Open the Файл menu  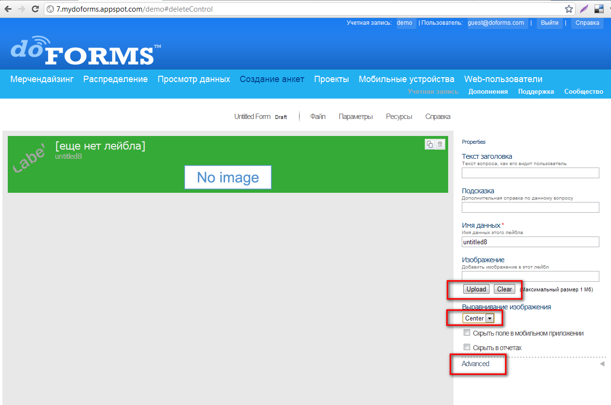pyautogui.click(x=318, y=117)
